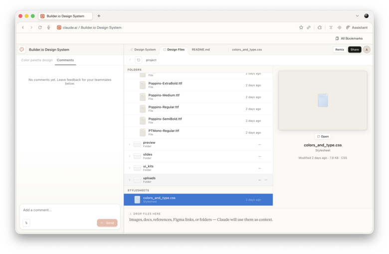Click the file icon of PTMono-Regular.ttf
The image size is (389, 254).
coord(143,133)
